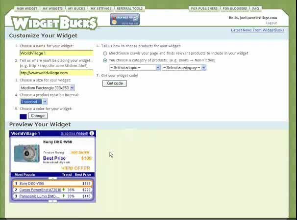
Task: Open the New Widget tab
Action: pyautogui.click(x=27, y=8)
